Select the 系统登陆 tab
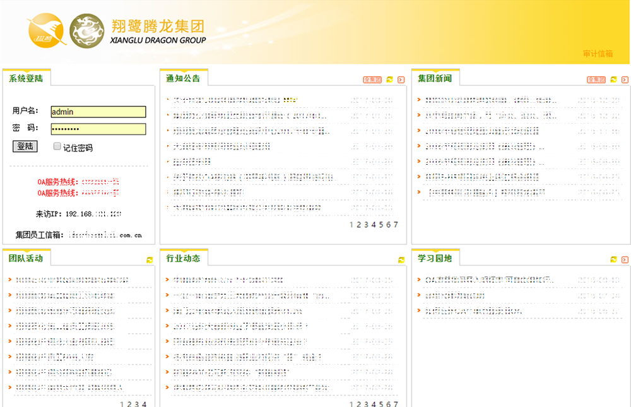Screen dimensions: 631x407 click(x=26, y=78)
